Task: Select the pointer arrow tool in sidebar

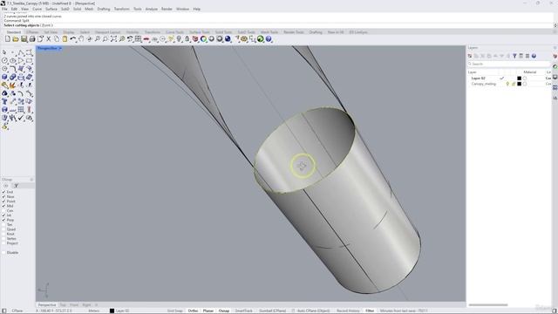Action: coord(4,52)
